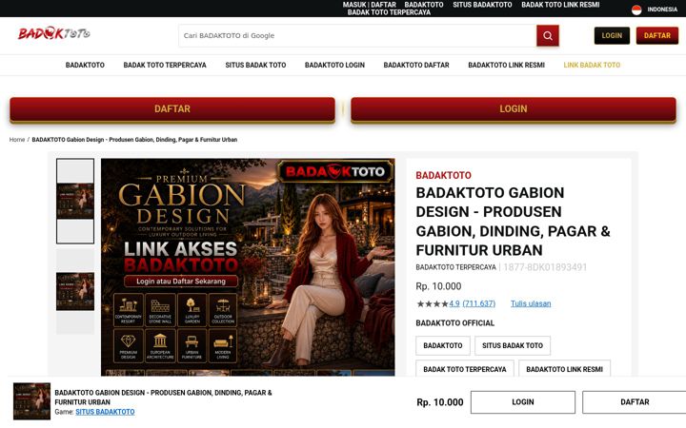Image resolution: width=686 pixels, height=428 pixels.
Task: Select BADAKTOTO LINK RESMI option chip
Action: (564, 369)
